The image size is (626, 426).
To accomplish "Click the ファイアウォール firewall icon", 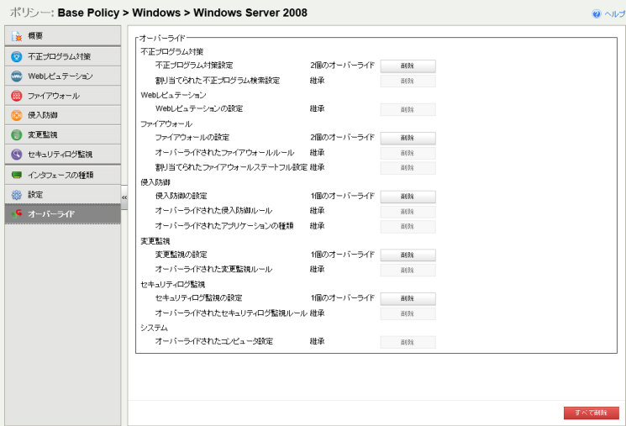I will (x=17, y=96).
